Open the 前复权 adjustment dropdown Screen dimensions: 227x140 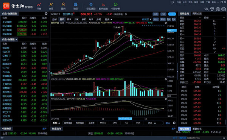(x=147, y=19)
